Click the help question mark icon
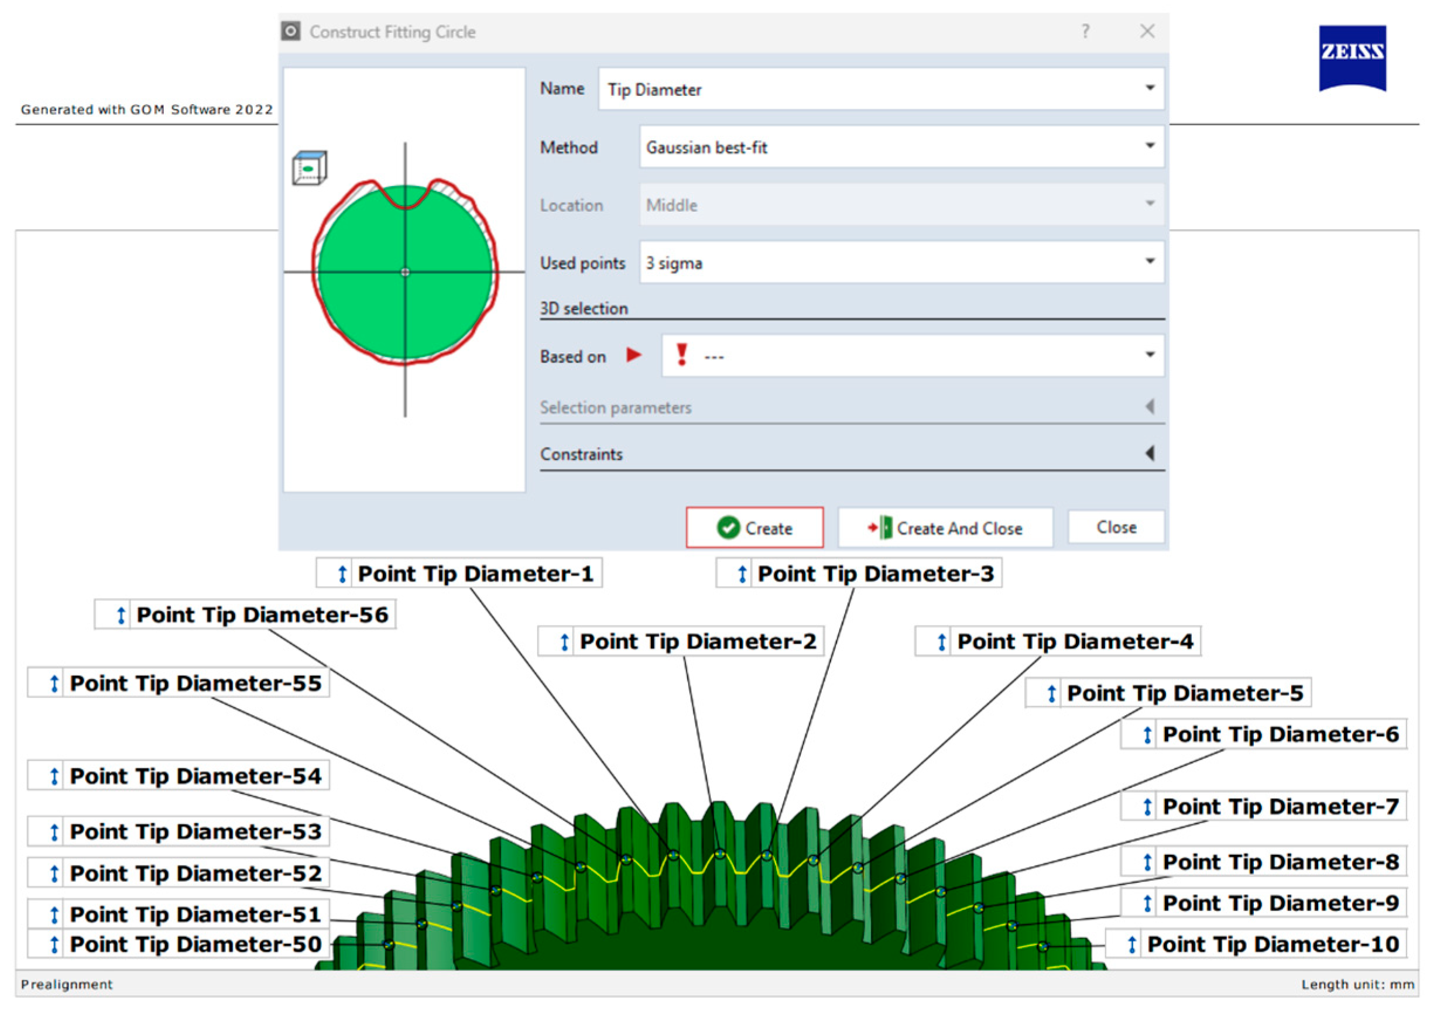The height and width of the screenshot is (1010, 1430). click(x=1086, y=31)
